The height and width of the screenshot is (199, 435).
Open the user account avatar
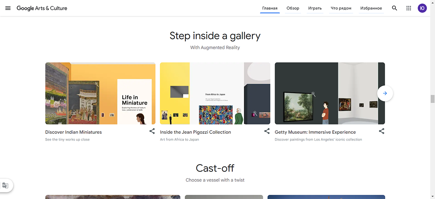[422, 8]
